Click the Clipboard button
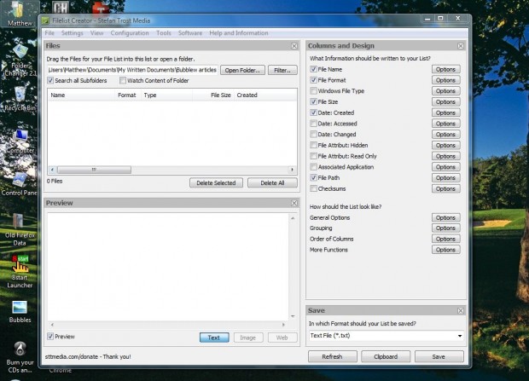The height and width of the screenshot is (381, 529). (x=386, y=357)
